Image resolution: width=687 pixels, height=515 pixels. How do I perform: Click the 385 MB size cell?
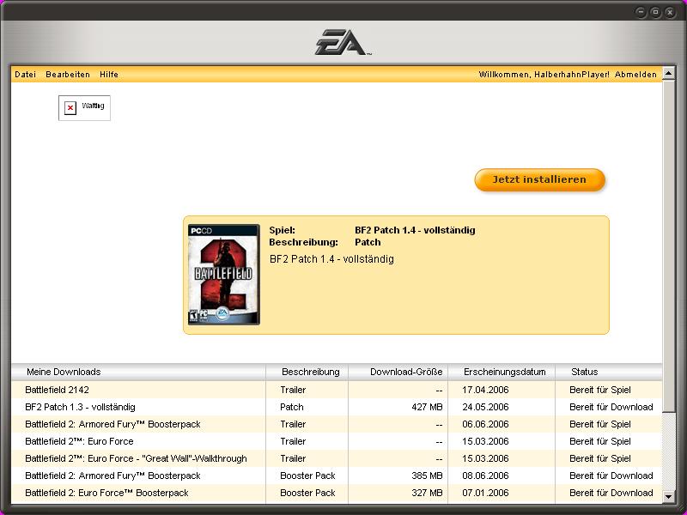coord(427,476)
